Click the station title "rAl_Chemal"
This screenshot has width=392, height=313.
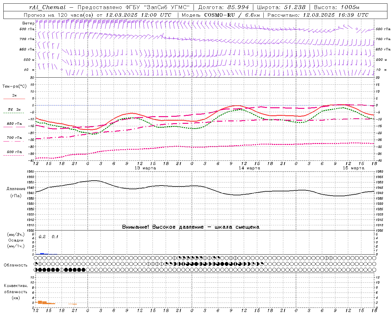(x=47, y=7)
